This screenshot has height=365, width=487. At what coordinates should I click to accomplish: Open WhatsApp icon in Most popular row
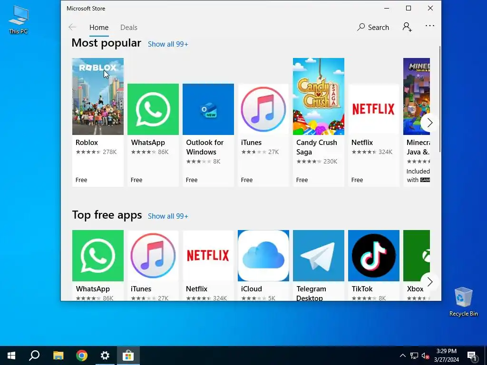(x=153, y=109)
